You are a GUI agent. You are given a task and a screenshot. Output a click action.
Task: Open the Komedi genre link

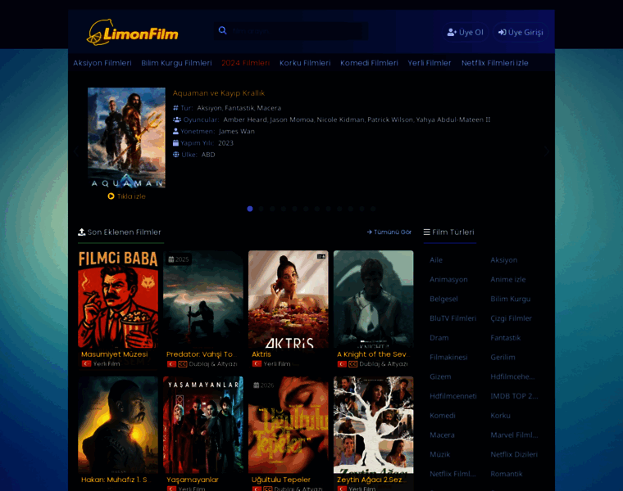(442, 416)
